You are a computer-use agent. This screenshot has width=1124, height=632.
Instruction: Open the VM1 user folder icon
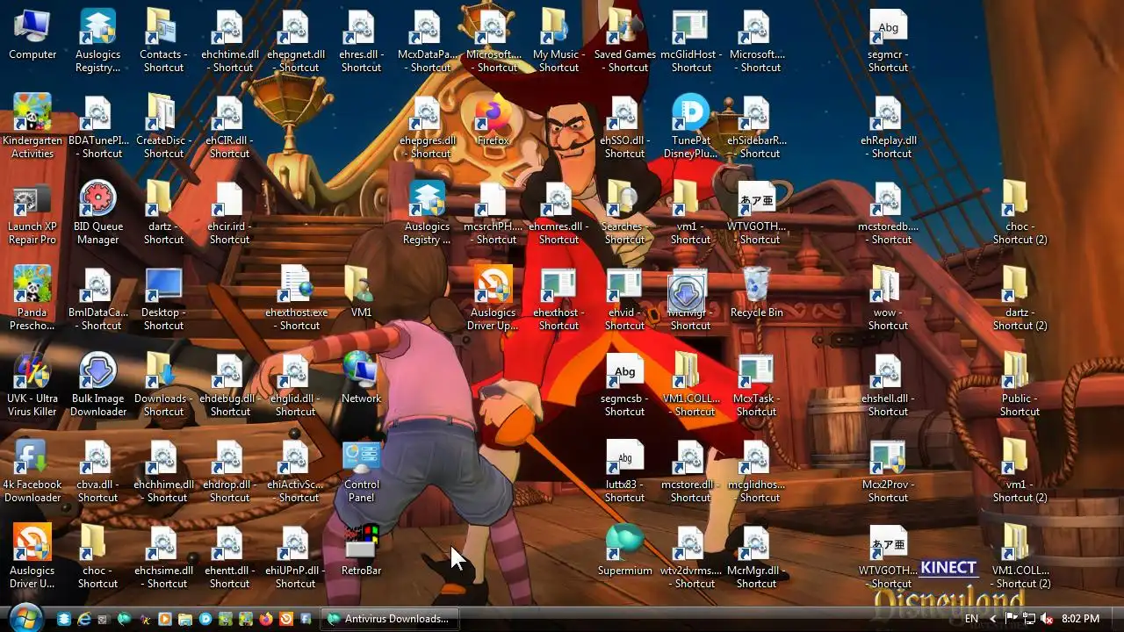pos(361,293)
